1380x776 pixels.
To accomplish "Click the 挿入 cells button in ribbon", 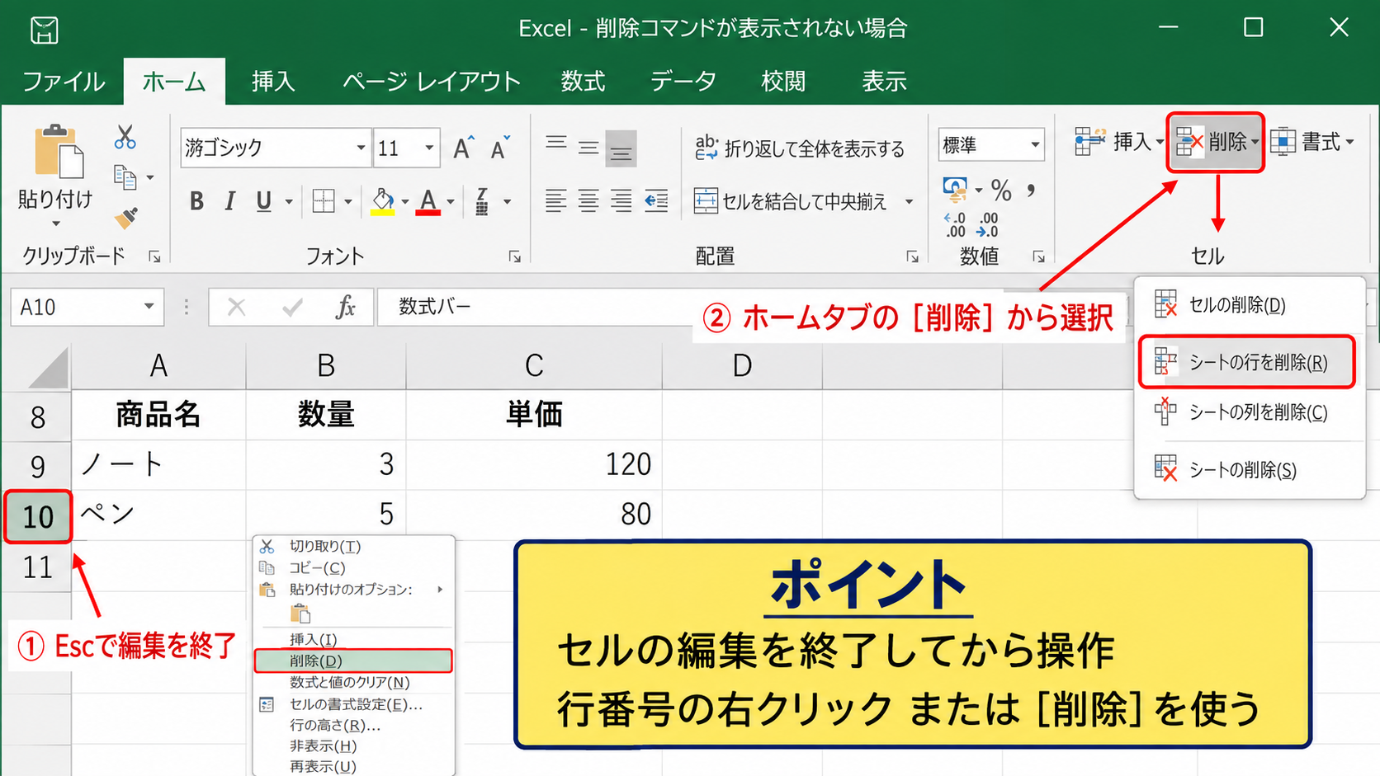I will click(1118, 142).
